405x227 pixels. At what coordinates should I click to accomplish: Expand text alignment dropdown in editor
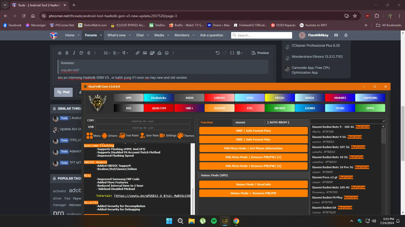coord(116,53)
